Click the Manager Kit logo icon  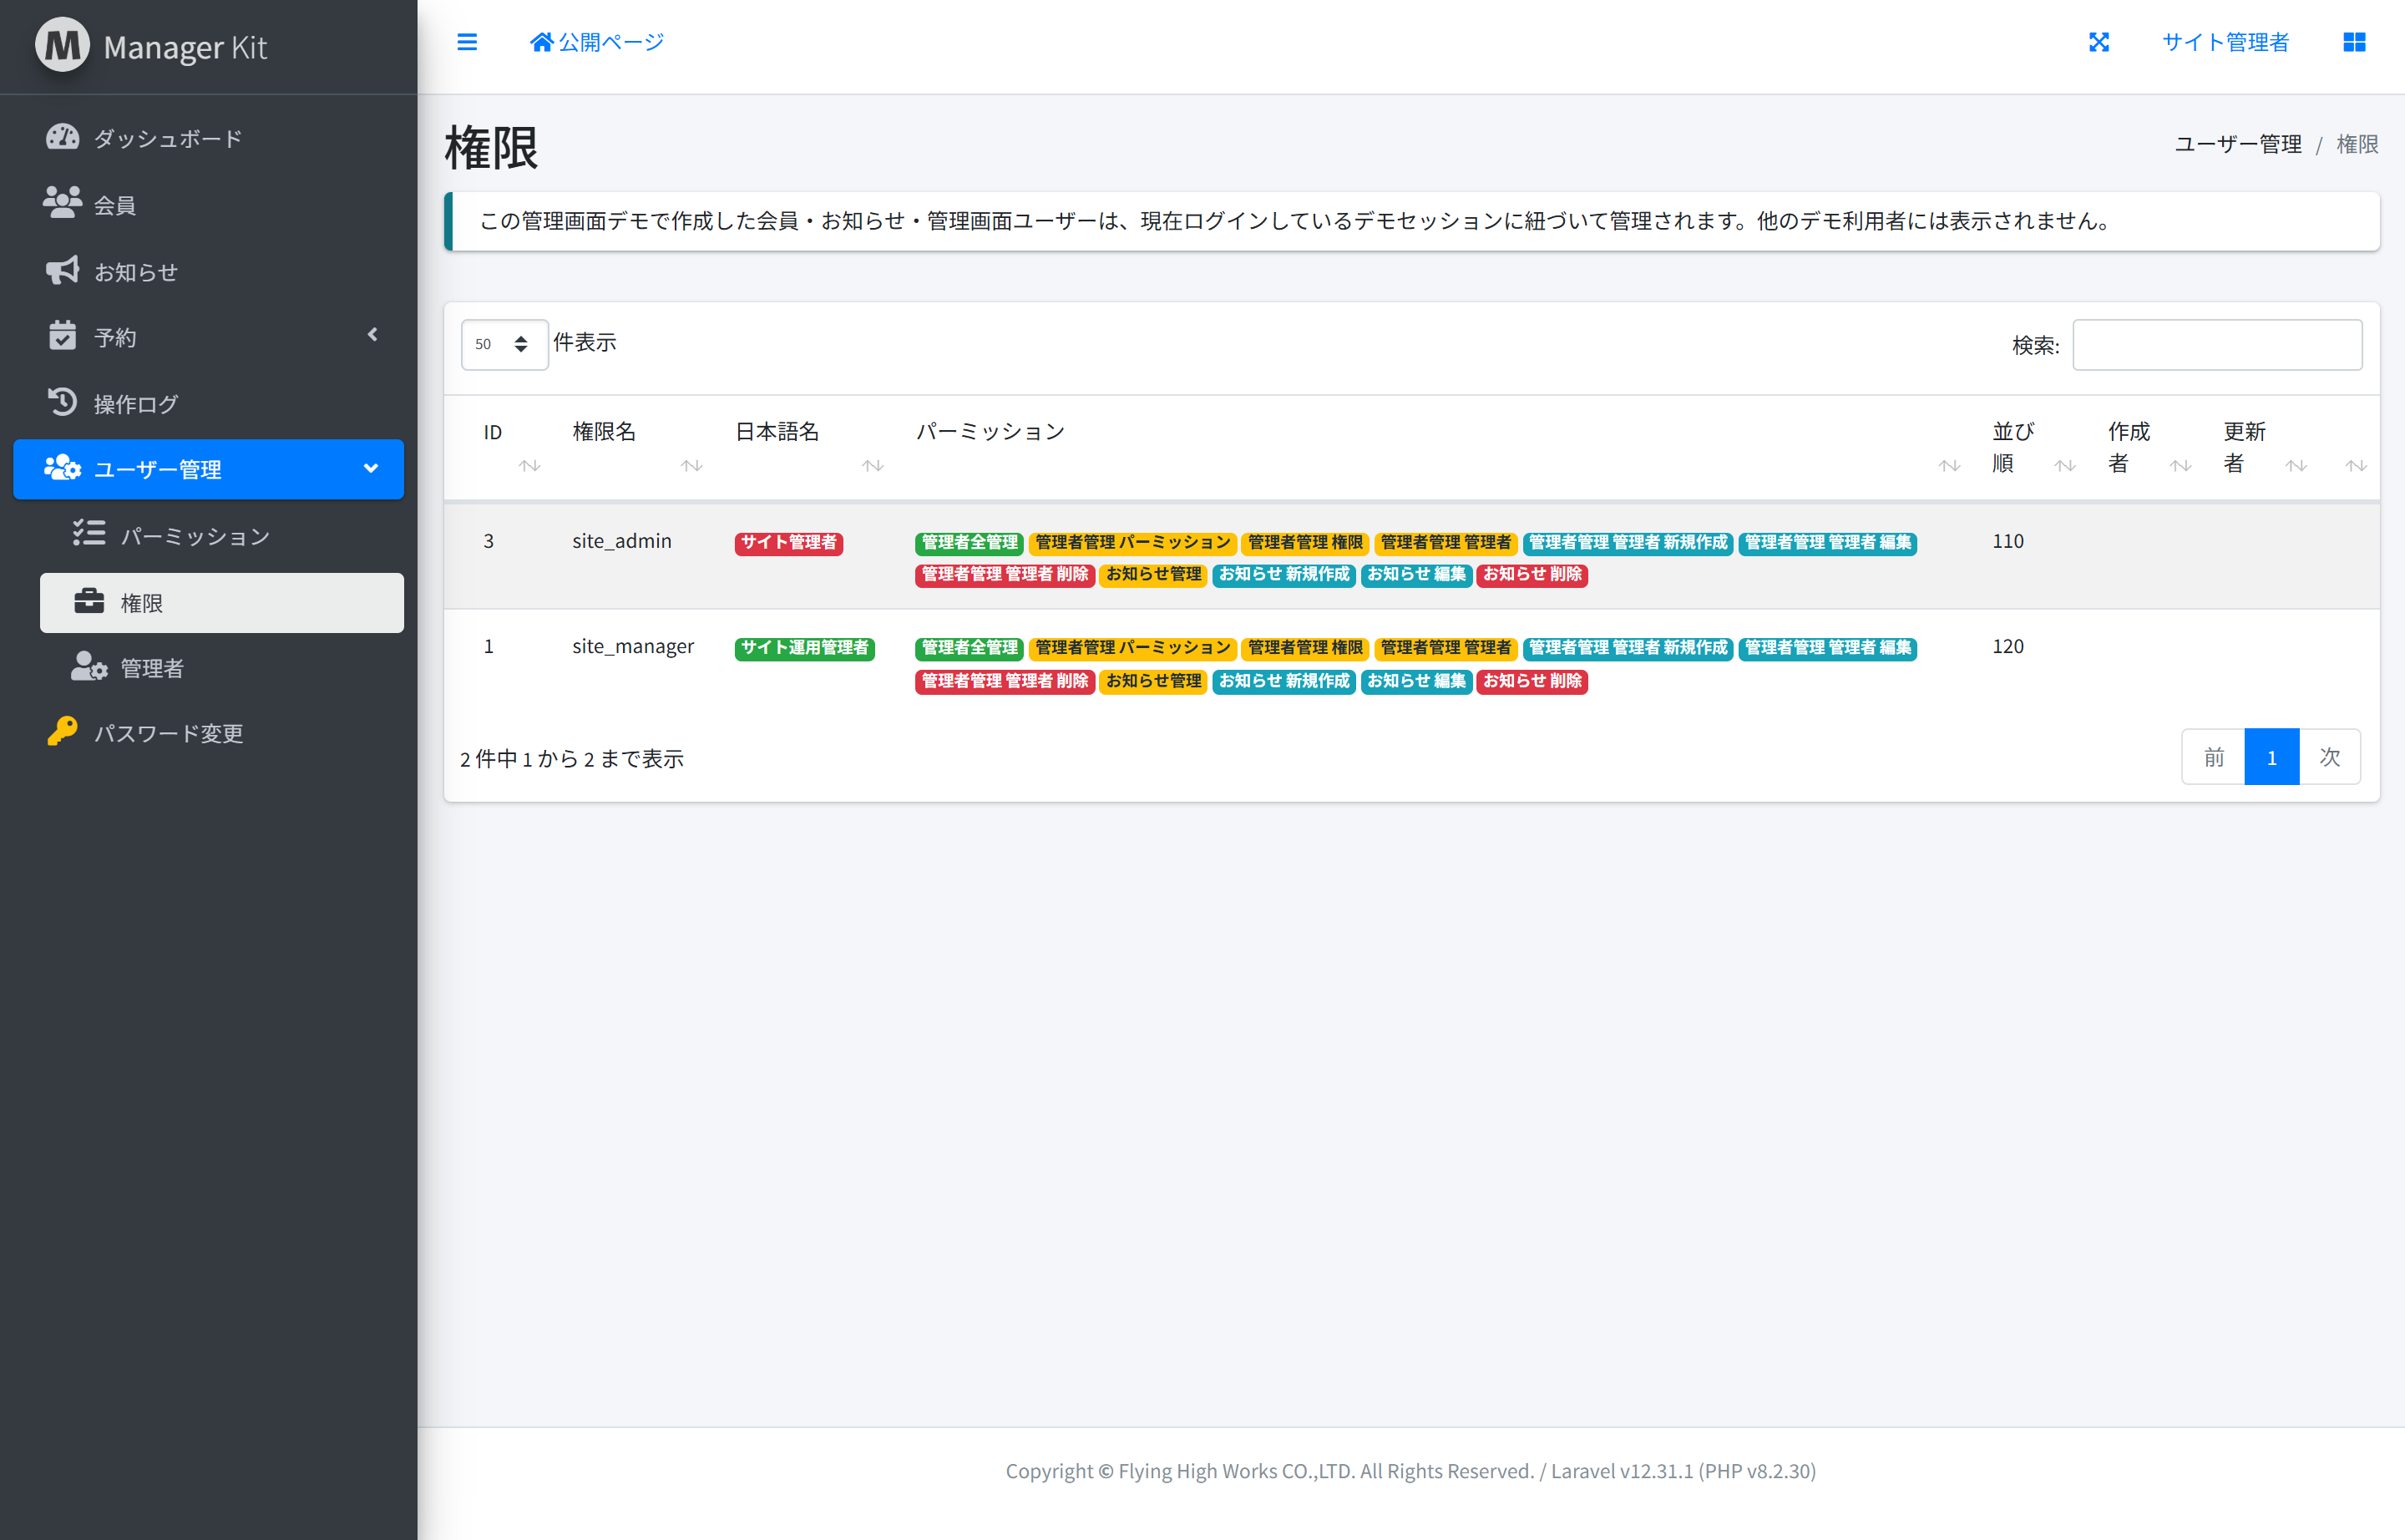[62, 45]
